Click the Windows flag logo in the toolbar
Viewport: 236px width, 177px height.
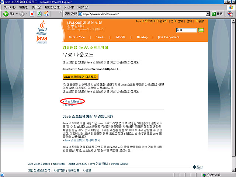(x=231, y=7)
